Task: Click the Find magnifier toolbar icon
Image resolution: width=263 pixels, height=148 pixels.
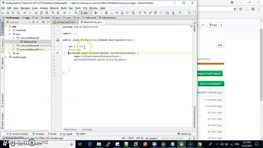Action: coord(53,13)
